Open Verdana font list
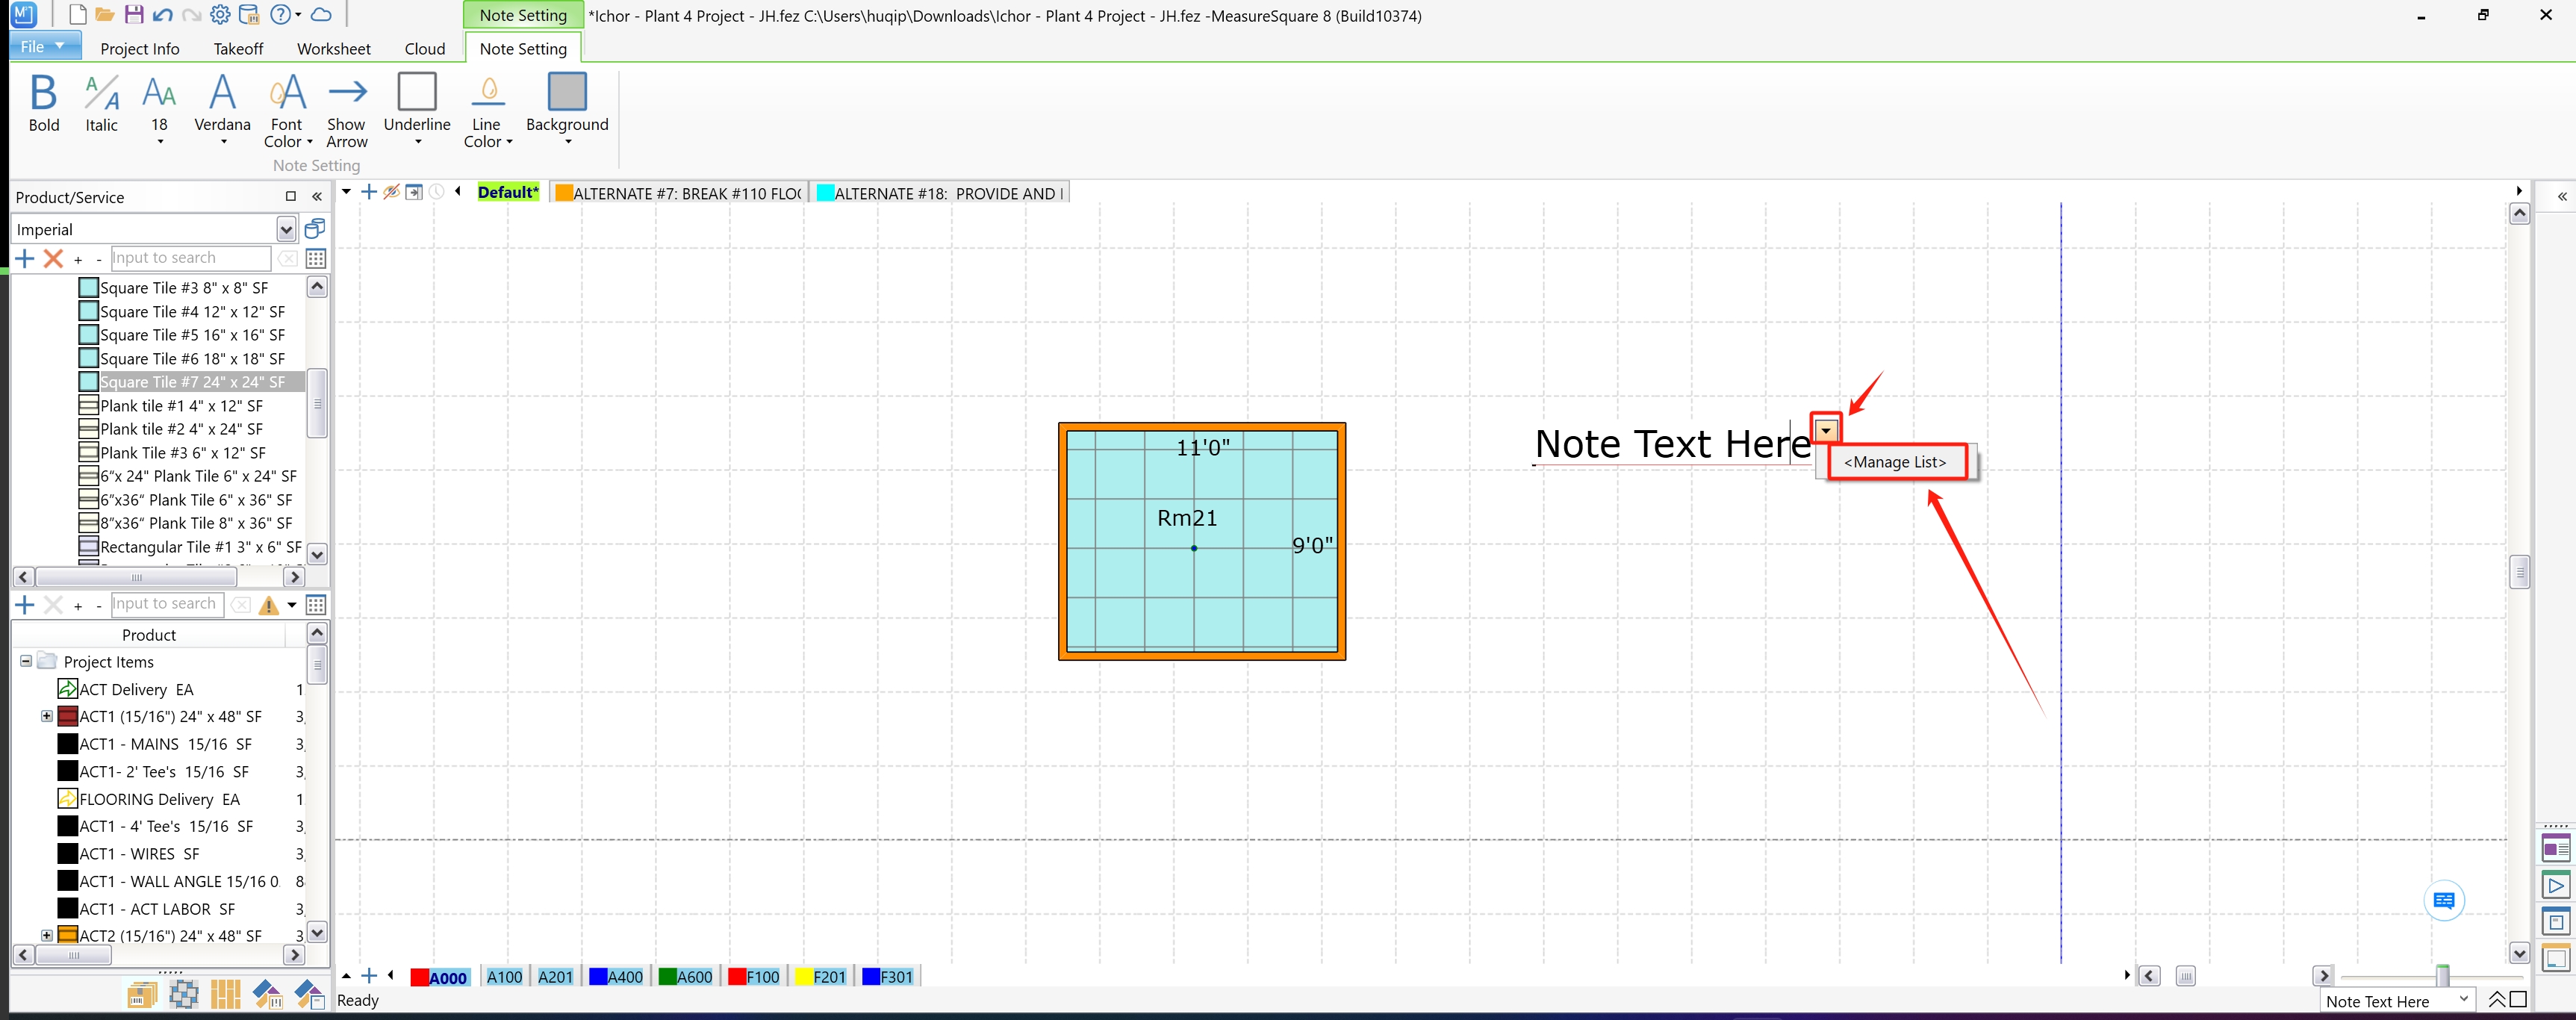 [222, 109]
